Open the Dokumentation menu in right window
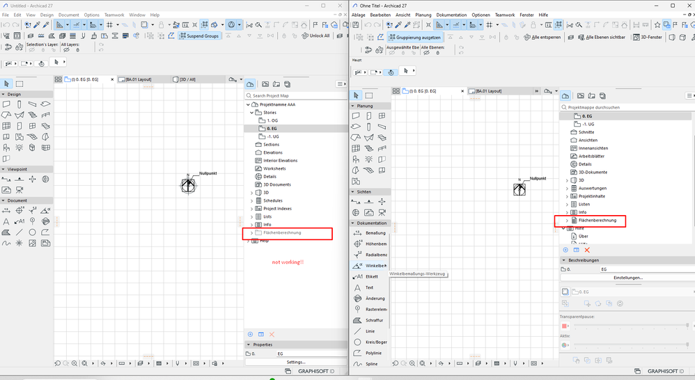The width and height of the screenshot is (695, 380). (x=451, y=15)
